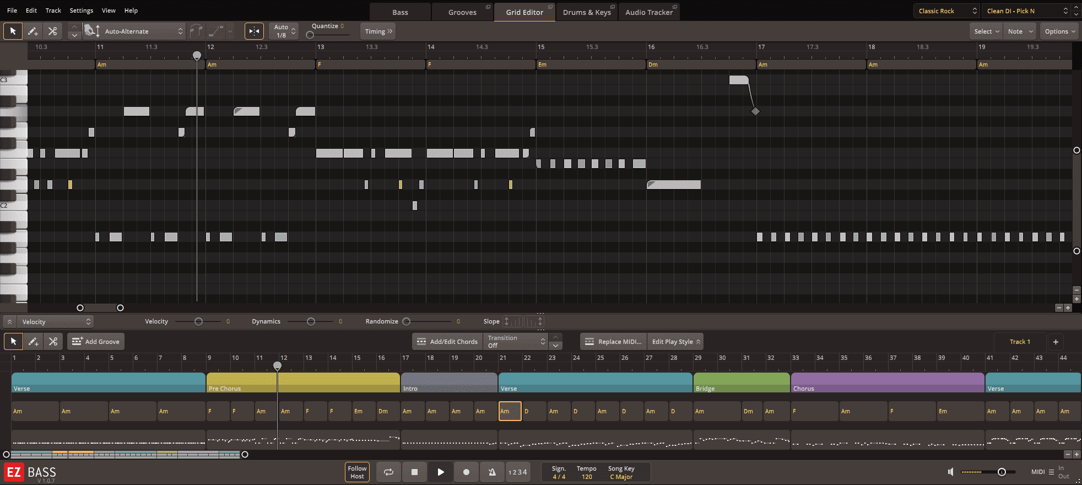Select the scissors split tool in Grid Editor toolbar
Image resolution: width=1082 pixels, height=485 pixels.
click(53, 31)
